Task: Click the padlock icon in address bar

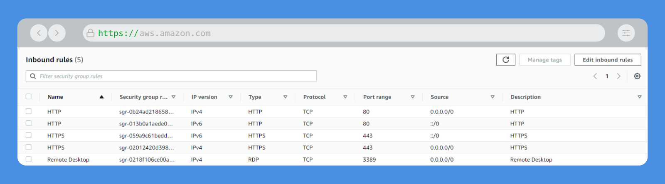Action: pos(90,33)
